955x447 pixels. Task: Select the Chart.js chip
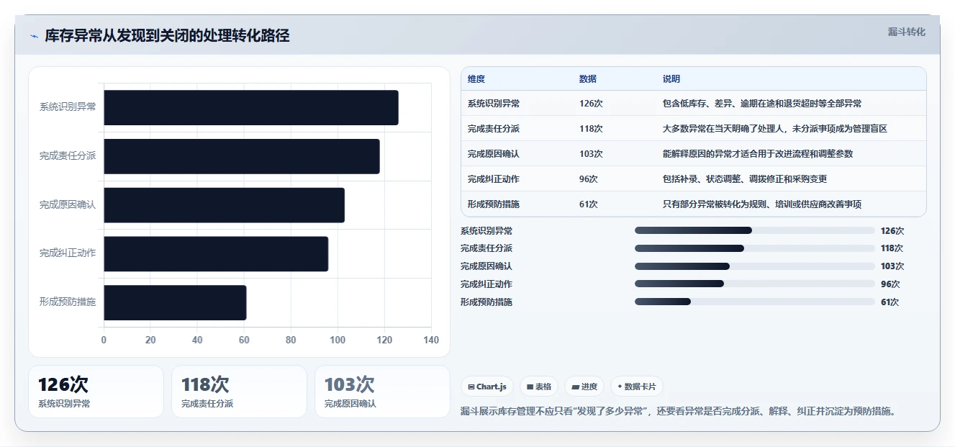[487, 387]
